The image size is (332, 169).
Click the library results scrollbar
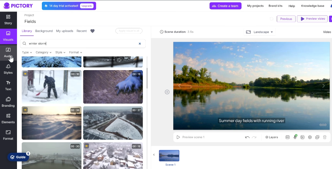click(x=147, y=78)
